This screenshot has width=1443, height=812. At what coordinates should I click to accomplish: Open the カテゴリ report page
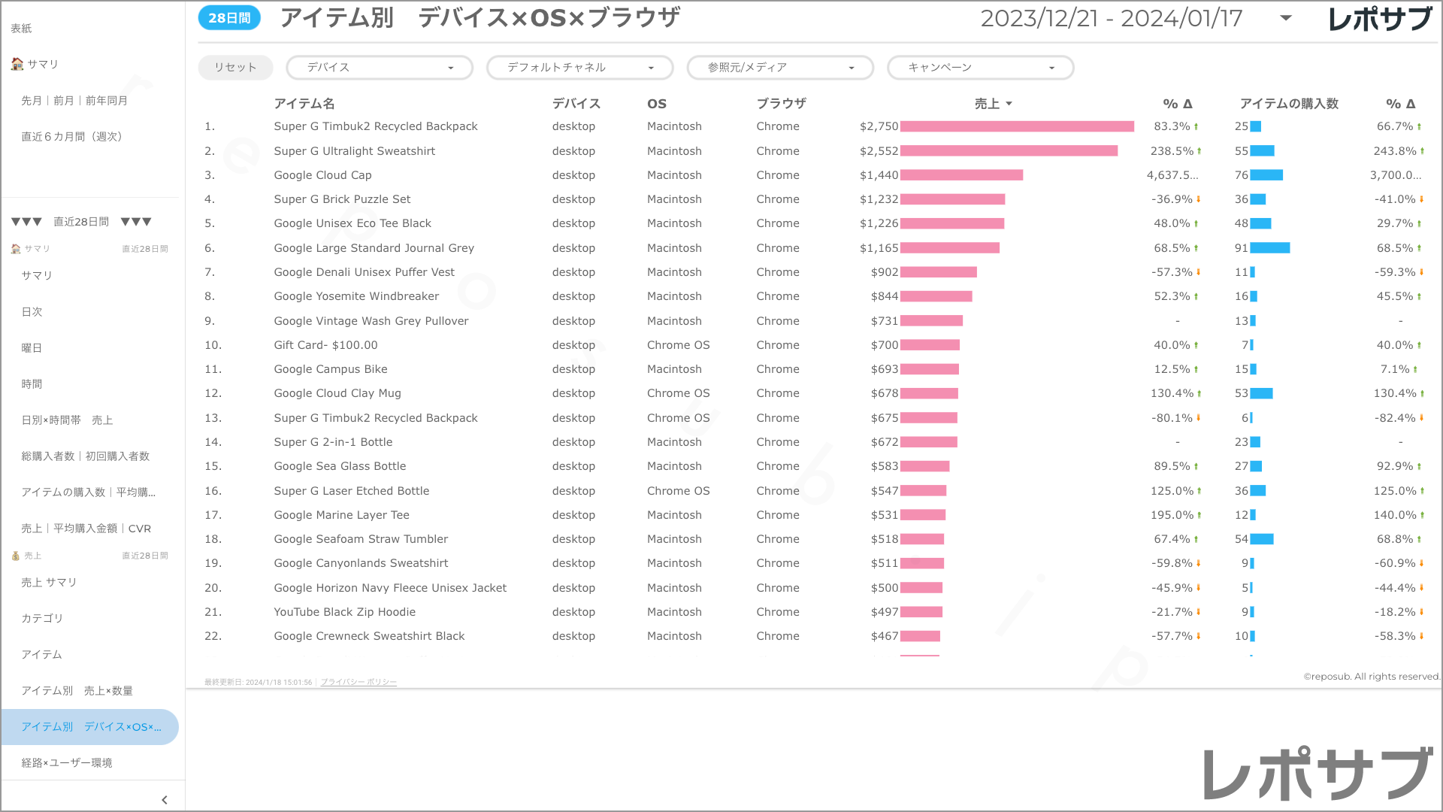point(42,618)
